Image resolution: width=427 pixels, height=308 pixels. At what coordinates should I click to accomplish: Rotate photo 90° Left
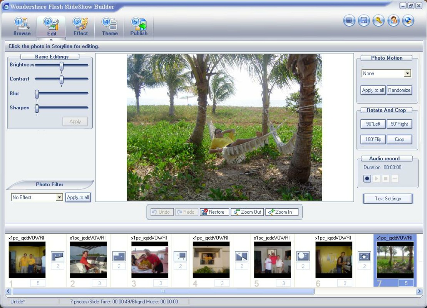(x=373, y=124)
